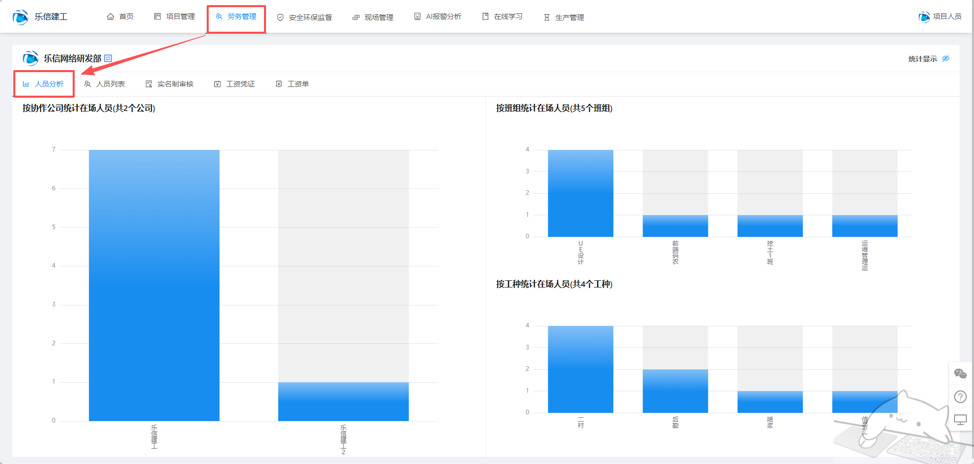Toggle the 统计显示 eye icon

click(x=946, y=58)
